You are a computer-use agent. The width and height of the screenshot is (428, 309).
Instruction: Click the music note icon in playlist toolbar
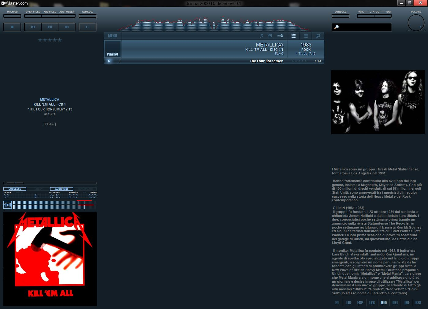point(262,36)
